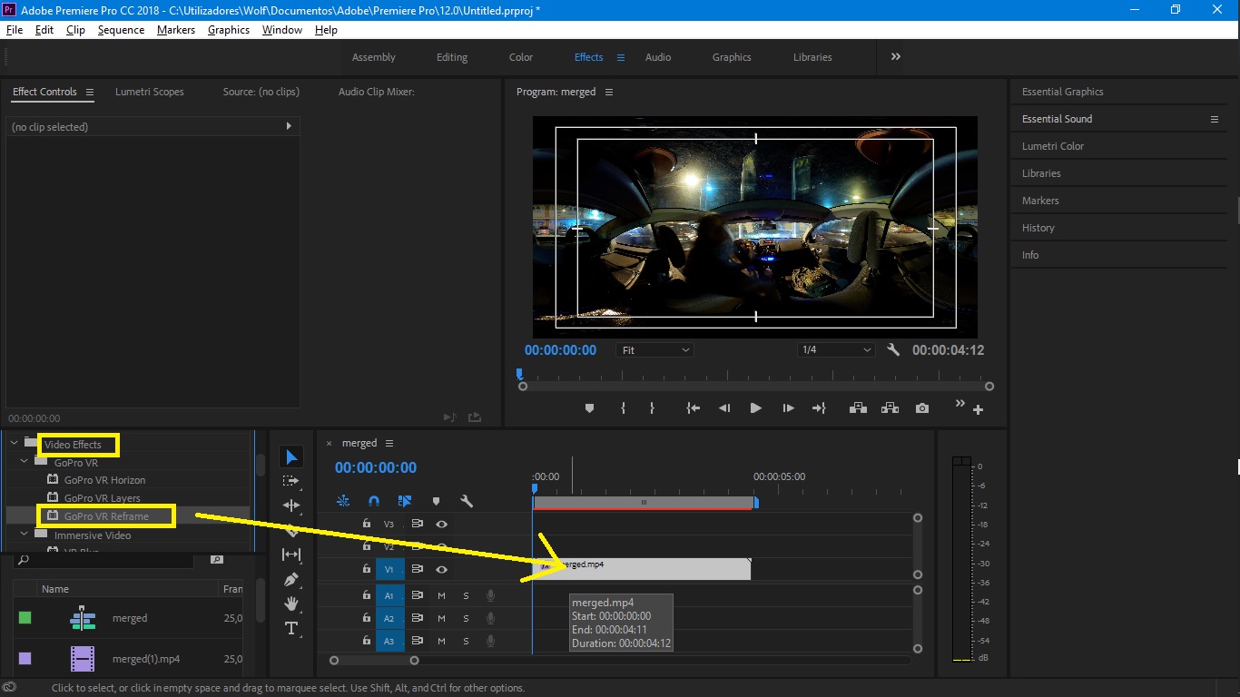Open the Effect Controls panel menu
Screen dimensions: 1240x697
[90, 92]
